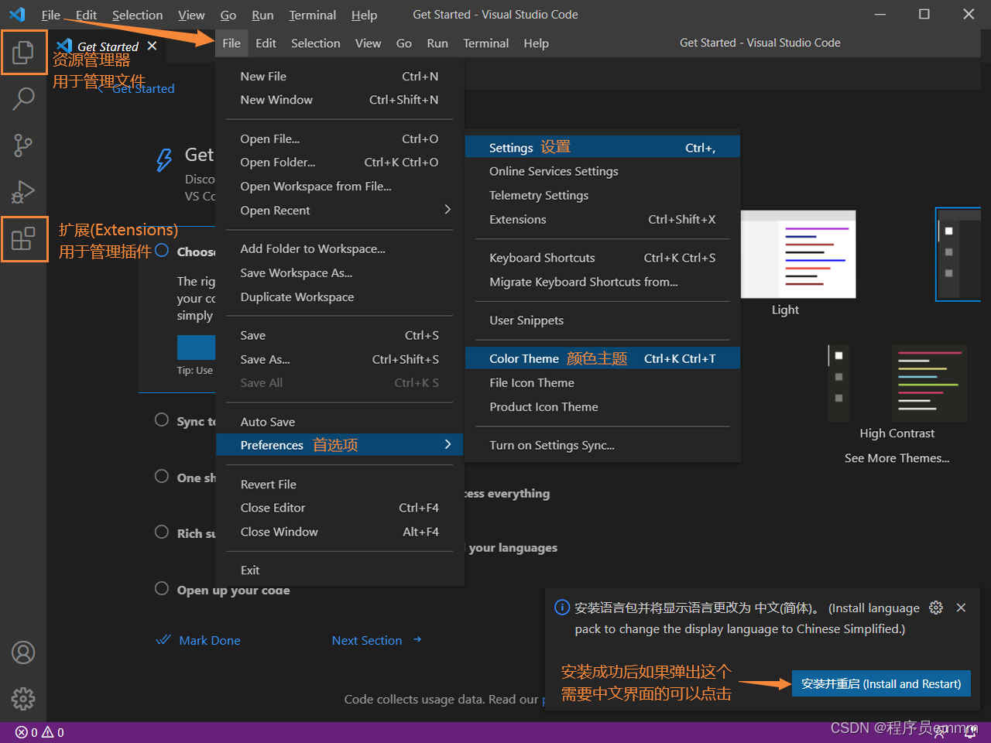Choose Revert File menu entry

coord(340,484)
